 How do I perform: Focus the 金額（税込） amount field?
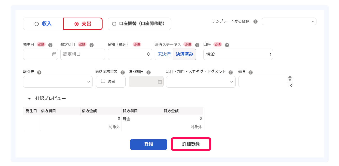point(130,54)
